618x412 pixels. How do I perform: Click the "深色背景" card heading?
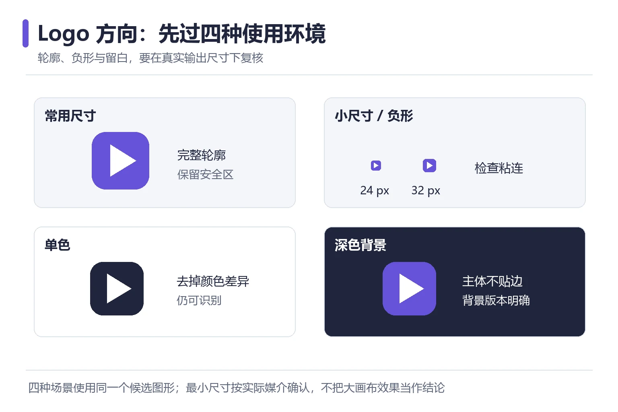pos(360,245)
